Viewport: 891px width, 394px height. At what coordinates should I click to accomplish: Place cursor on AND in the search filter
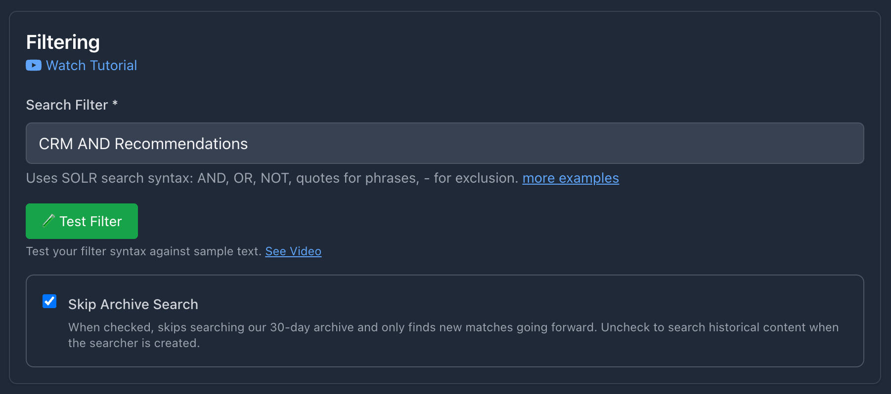point(94,144)
